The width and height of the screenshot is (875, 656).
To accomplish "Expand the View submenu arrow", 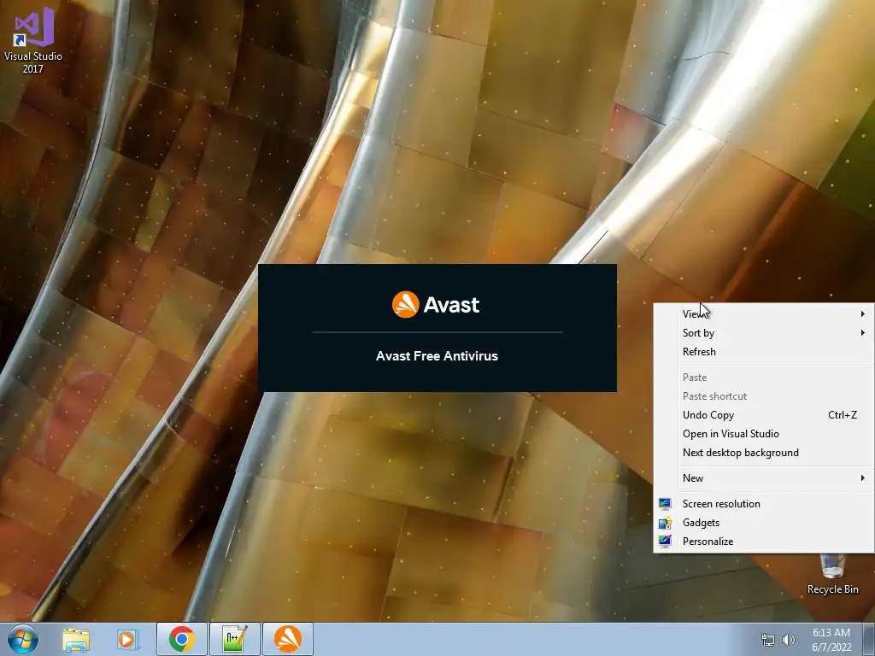I will [x=863, y=314].
